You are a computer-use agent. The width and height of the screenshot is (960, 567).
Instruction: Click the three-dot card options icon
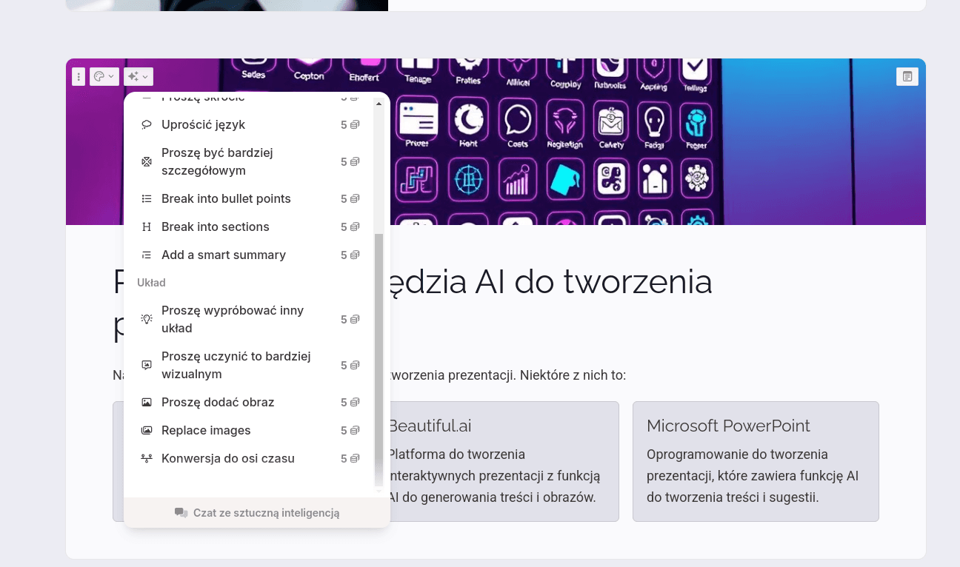pos(79,76)
